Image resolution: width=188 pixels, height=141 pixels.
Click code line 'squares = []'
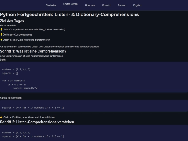pos(10,73)
